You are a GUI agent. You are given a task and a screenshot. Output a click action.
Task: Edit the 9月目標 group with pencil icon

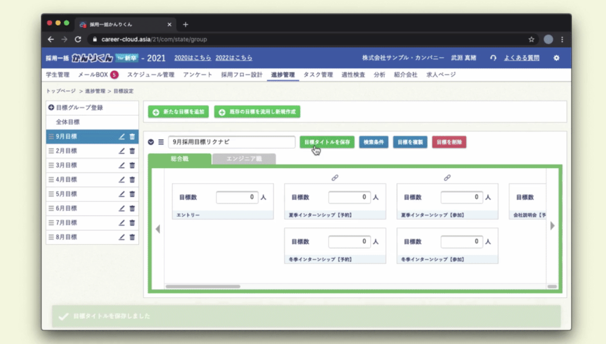pyautogui.click(x=122, y=136)
